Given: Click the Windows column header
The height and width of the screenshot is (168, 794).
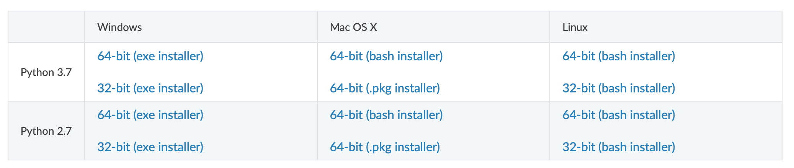Looking at the screenshot, I should point(119,27).
